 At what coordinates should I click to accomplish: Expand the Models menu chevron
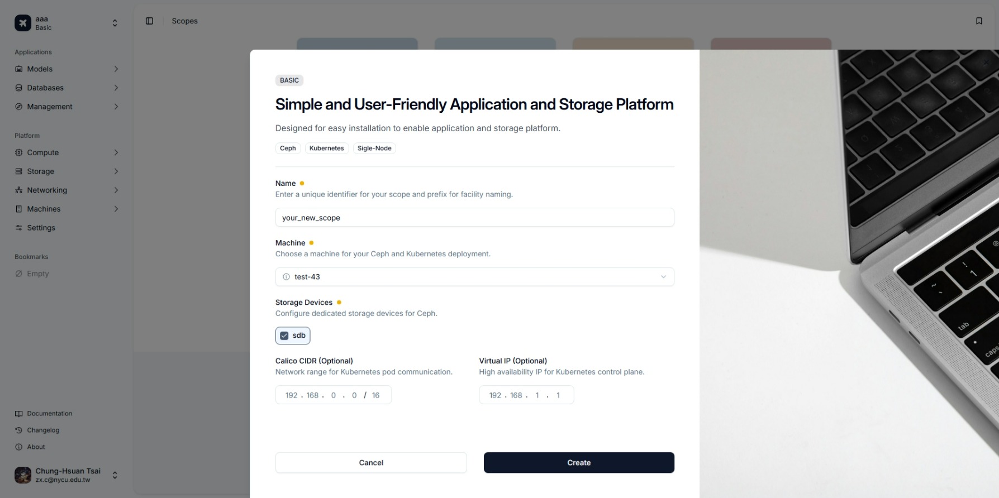116,69
